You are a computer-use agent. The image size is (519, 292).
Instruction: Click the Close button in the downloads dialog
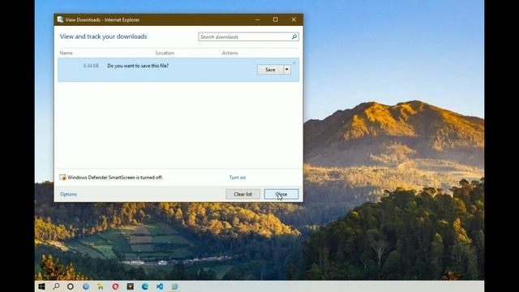click(281, 194)
